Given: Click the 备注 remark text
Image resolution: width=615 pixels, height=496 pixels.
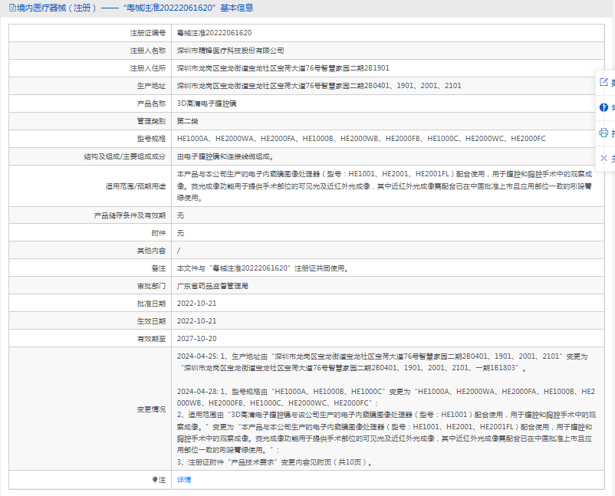Looking at the screenshot, I should [263, 268].
